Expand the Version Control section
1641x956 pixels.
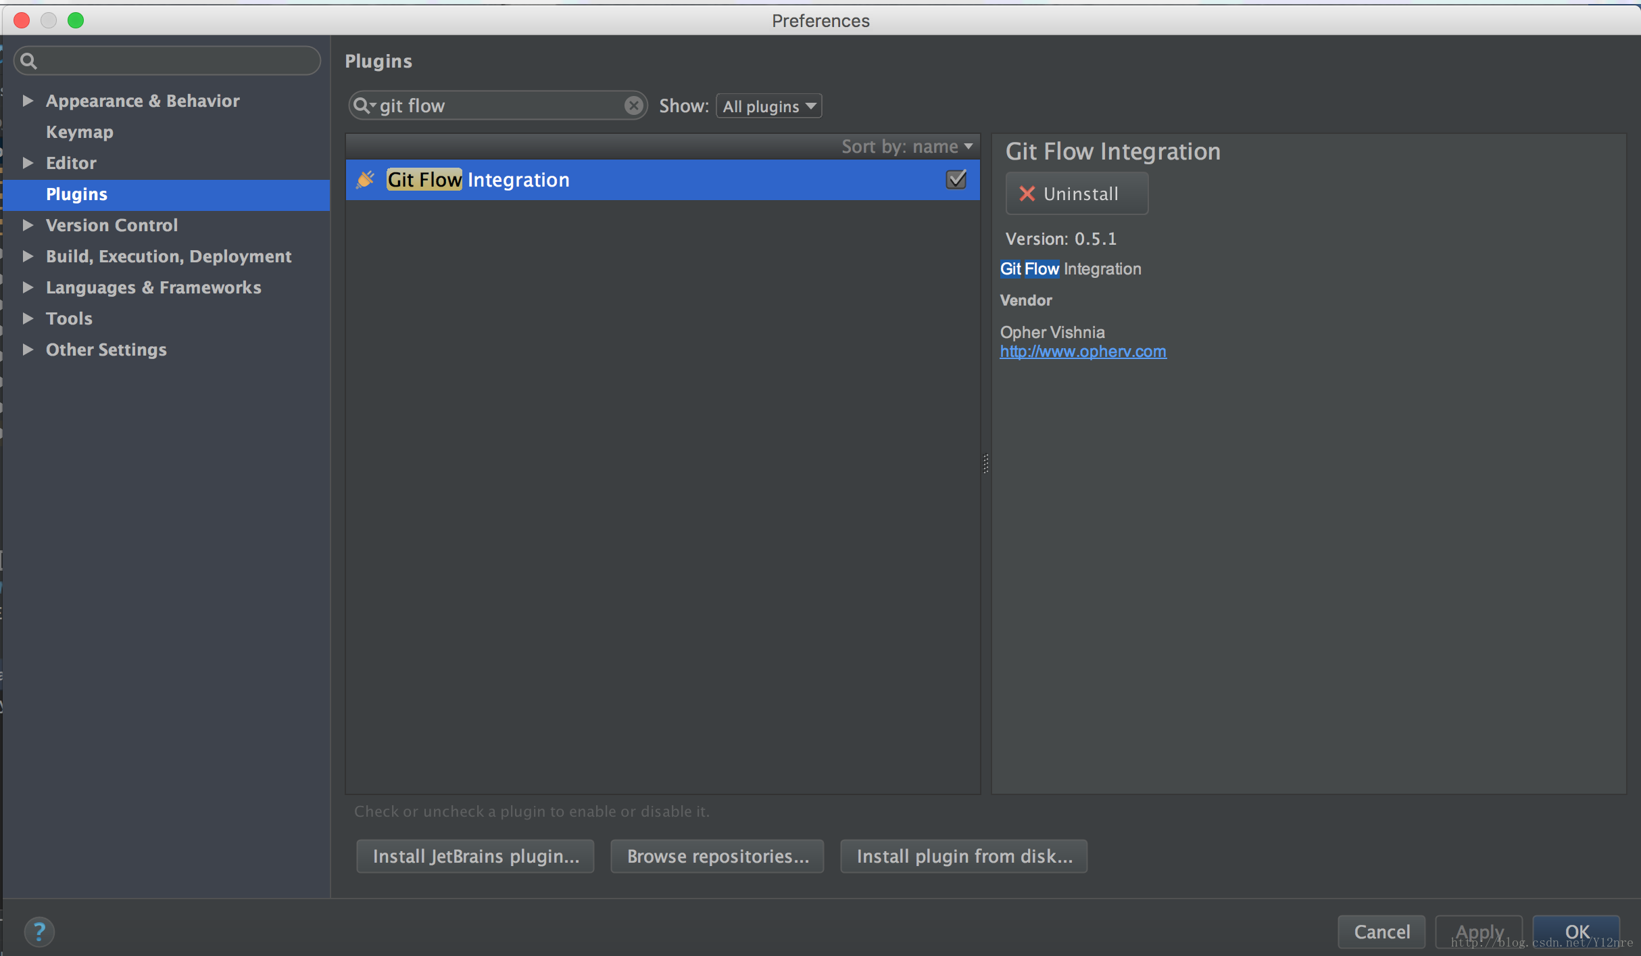coord(28,225)
